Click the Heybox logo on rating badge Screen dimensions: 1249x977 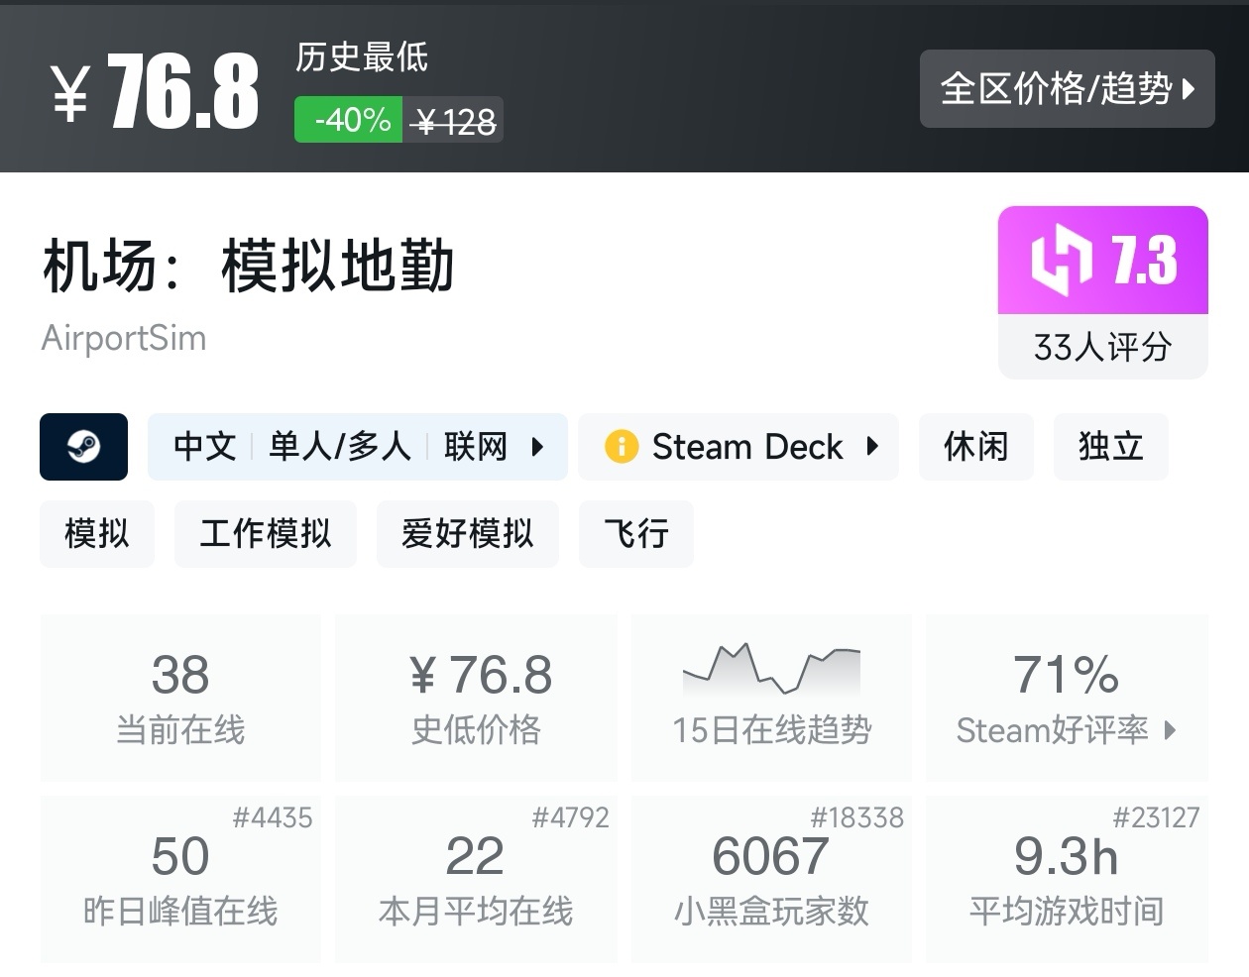[x=1061, y=261]
